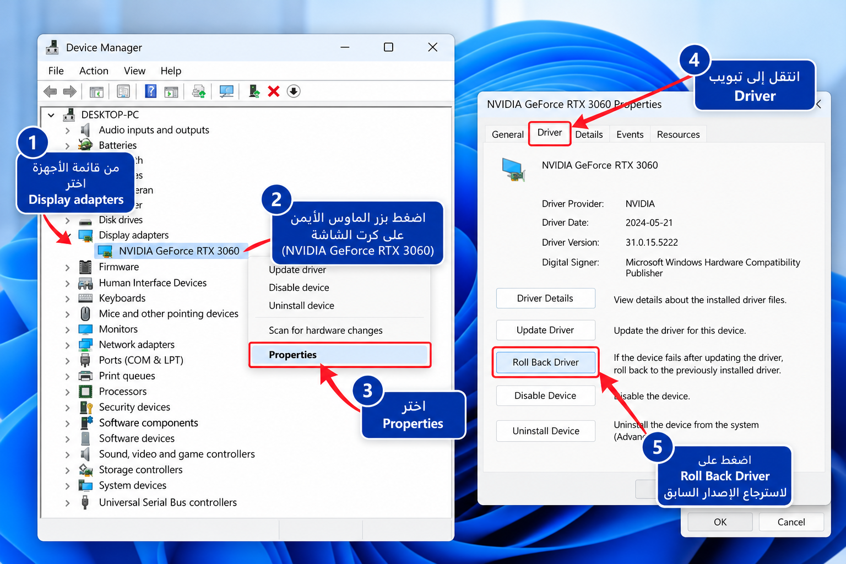Click the printer icon beside Print queues

[x=85, y=376]
